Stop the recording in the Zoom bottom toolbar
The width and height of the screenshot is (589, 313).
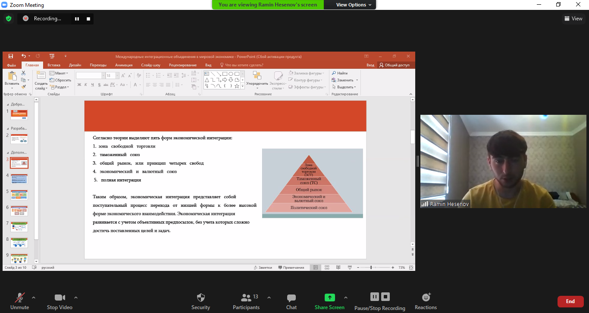point(385,297)
